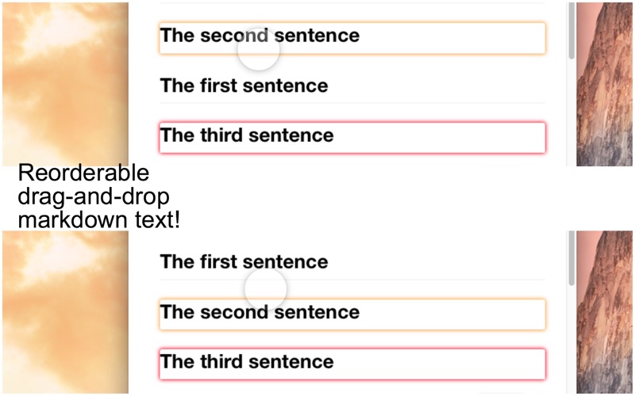This screenshot has width=635, height=396.
Task: Tap the touch circle beneath the lower first sentence
Action: coord(266,289)
